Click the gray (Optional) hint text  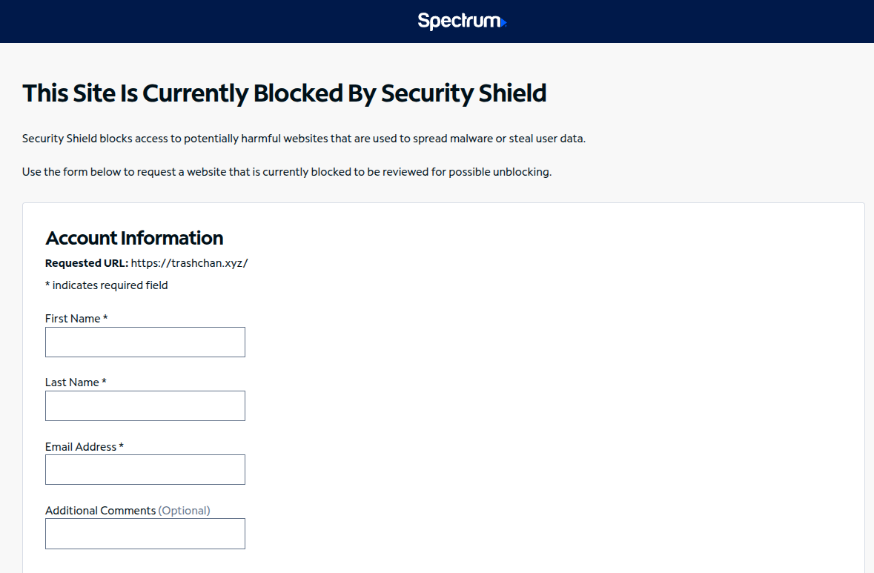tap(184, 511)
